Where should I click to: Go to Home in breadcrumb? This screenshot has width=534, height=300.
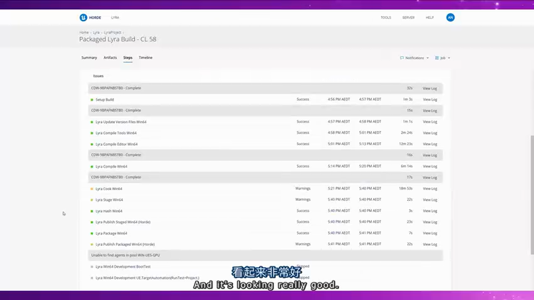pyautogui.click(x=84, y=32)
